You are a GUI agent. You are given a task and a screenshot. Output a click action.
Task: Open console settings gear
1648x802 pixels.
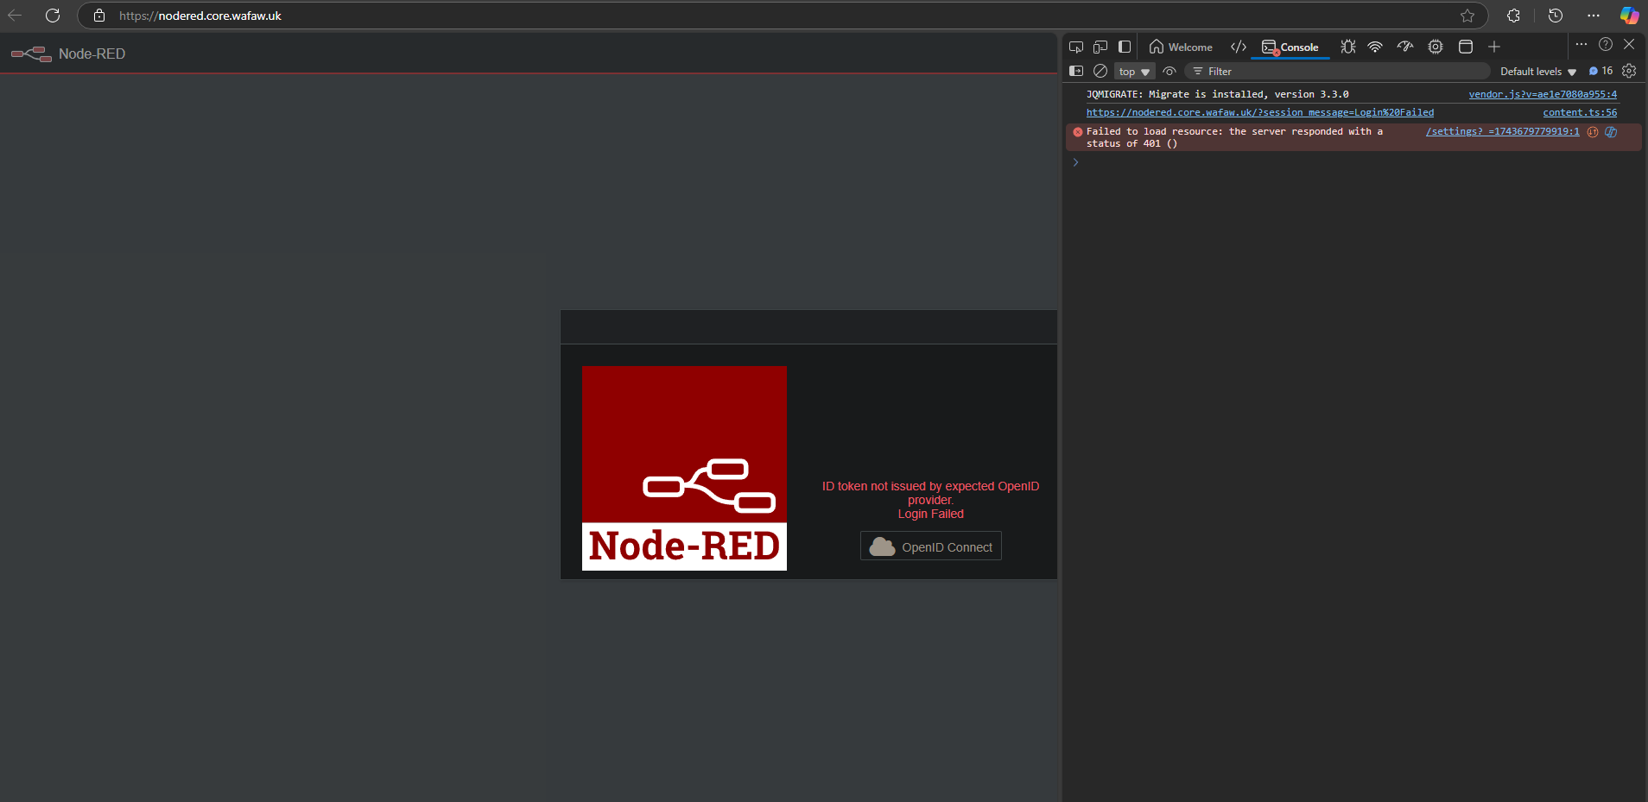click(x=1629, y=71)
